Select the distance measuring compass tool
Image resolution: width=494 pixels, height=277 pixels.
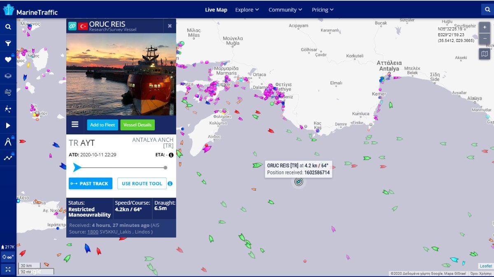click(x=8, y=142)
